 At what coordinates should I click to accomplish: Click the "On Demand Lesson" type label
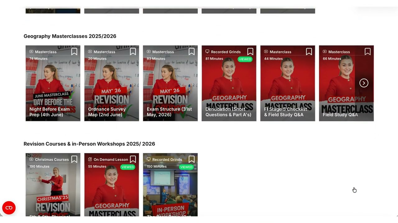[x=111, y=160]
